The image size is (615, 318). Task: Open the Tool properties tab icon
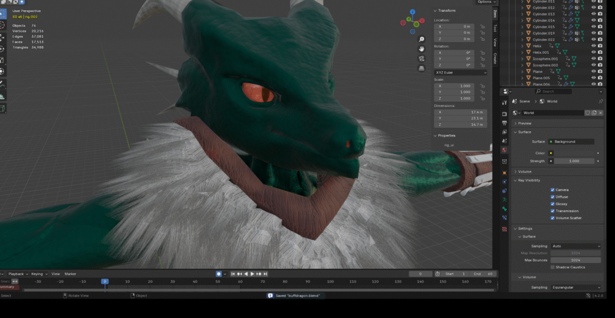pos(504,104)
